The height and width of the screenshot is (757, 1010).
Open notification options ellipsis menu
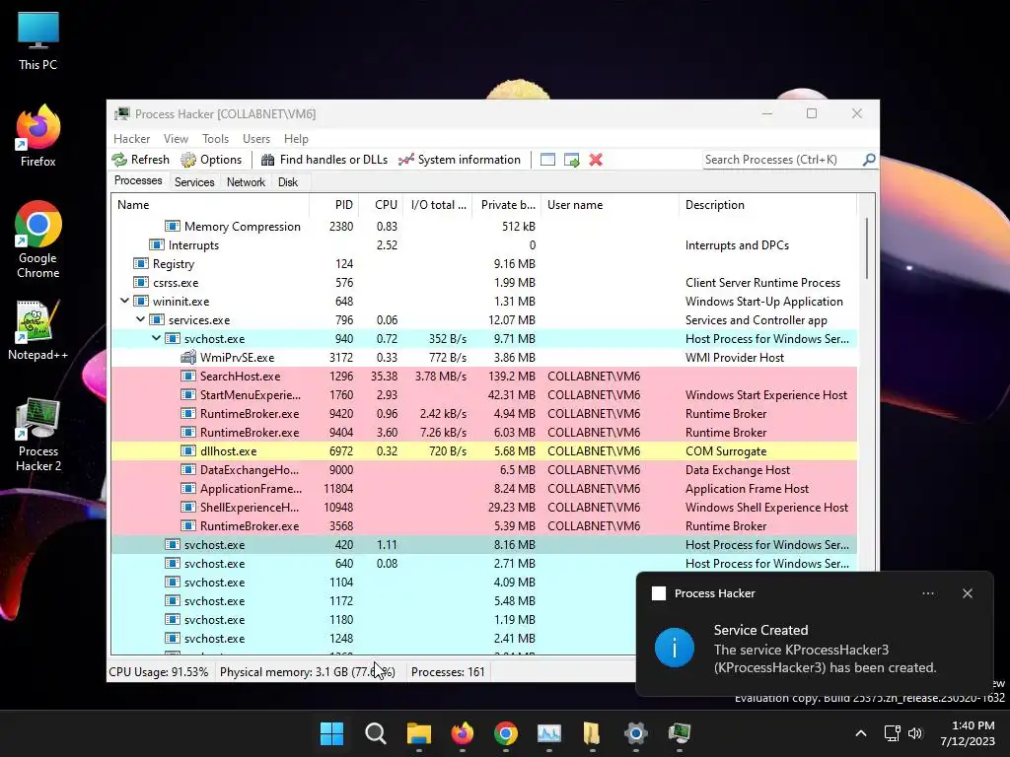point(928,593)
